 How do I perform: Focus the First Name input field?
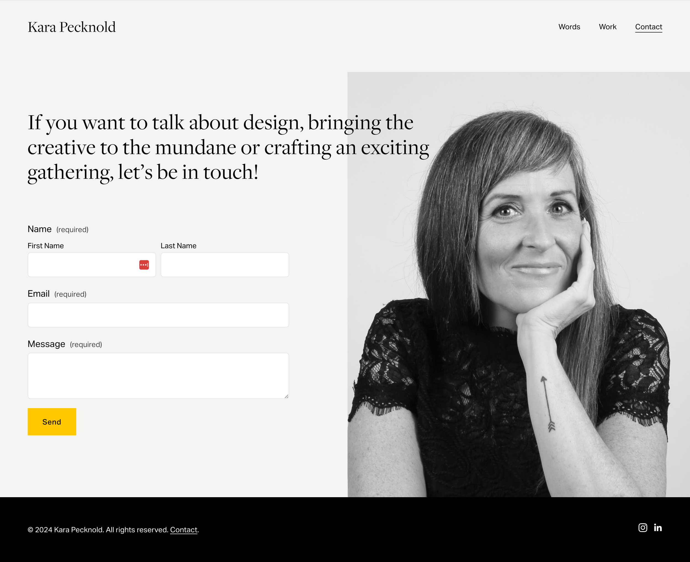point(92,265)
